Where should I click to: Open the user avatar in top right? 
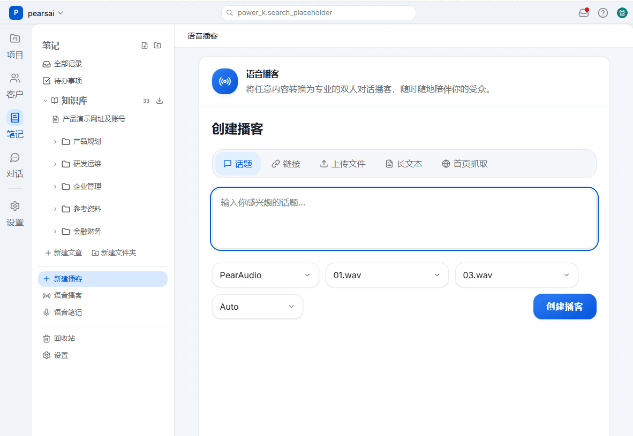point(622,13)
